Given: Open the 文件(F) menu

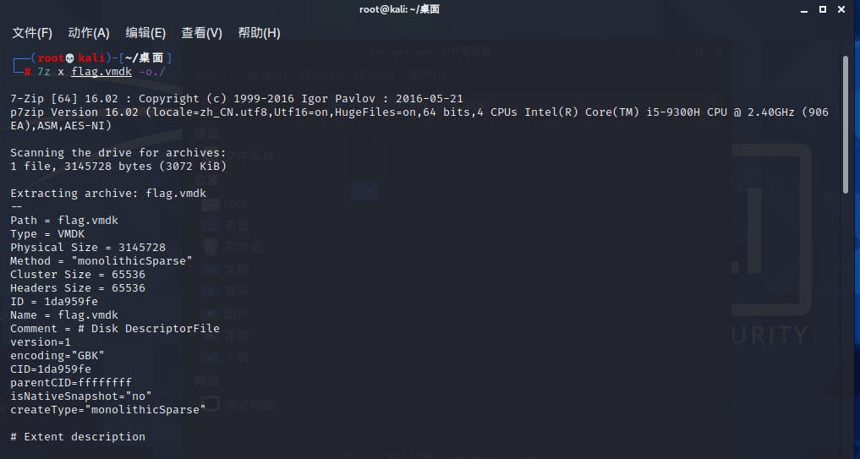Looking at the screenshot, I should tap(32, 33).
